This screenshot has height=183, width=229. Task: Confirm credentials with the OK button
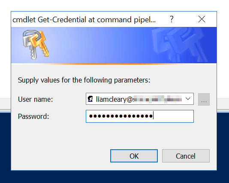(x=134, y=156)
